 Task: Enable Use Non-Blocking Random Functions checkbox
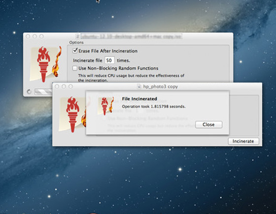[75, 68]
